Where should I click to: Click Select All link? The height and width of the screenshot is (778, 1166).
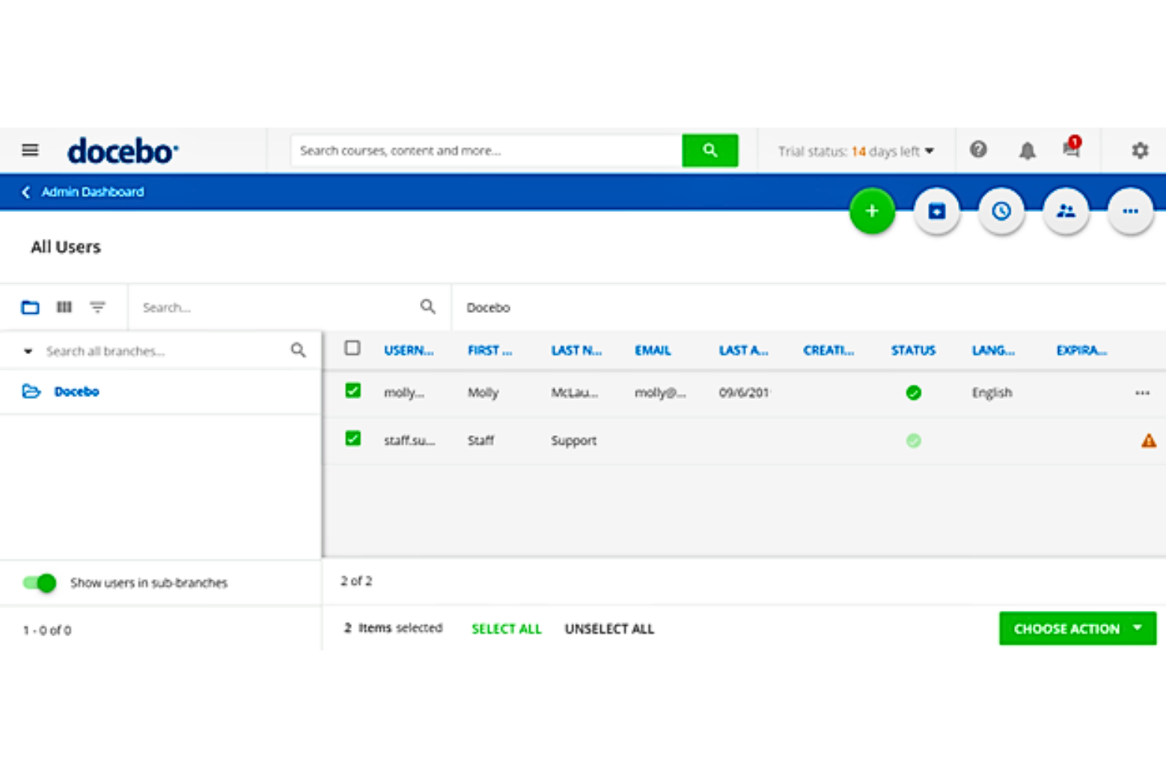point(507,628)
